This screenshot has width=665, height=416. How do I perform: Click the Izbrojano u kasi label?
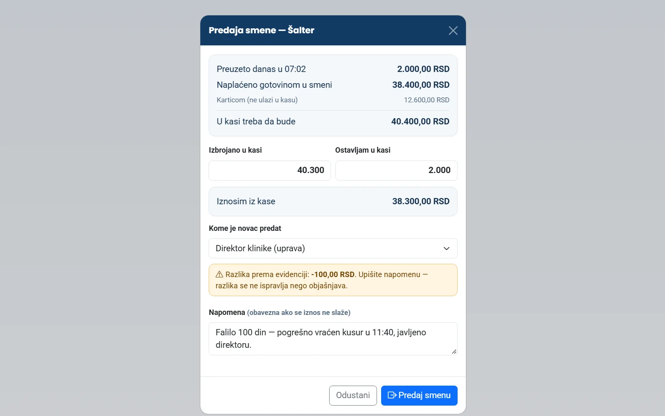pos(235,150)
